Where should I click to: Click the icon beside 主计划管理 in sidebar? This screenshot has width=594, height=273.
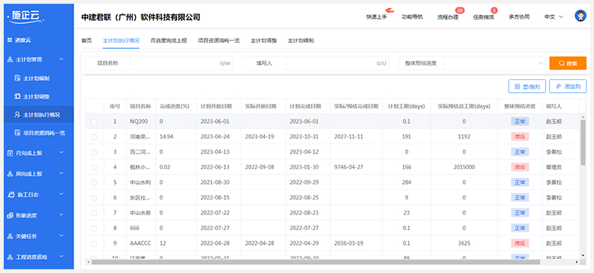pos(10,59)
